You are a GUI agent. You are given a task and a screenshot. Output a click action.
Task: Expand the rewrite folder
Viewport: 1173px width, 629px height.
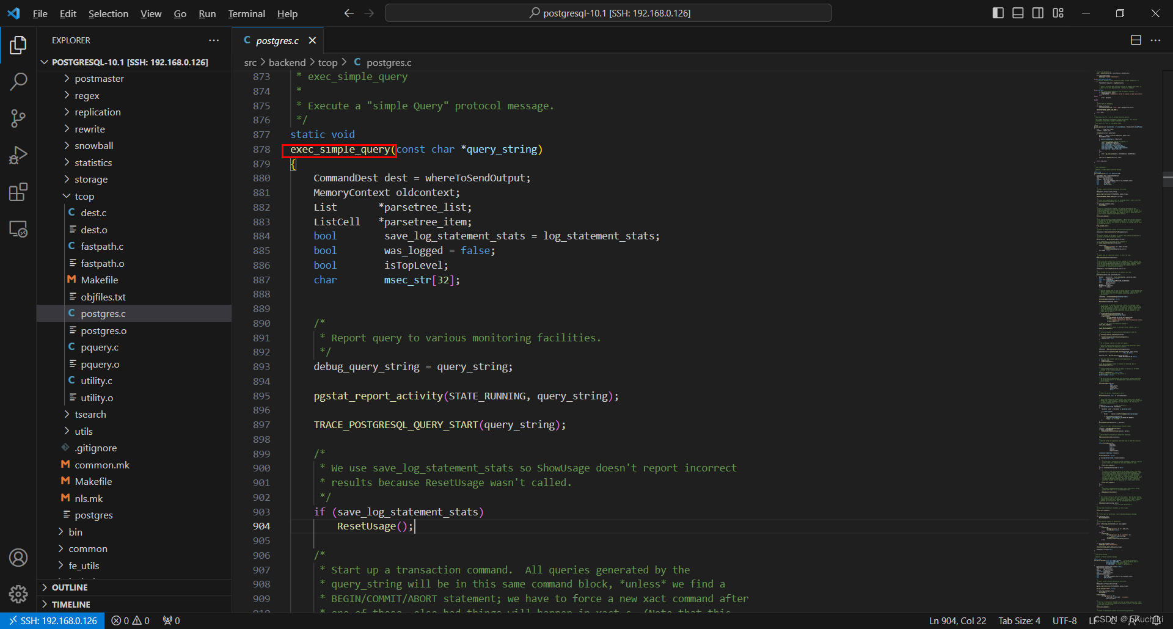[x=90, y=129]
